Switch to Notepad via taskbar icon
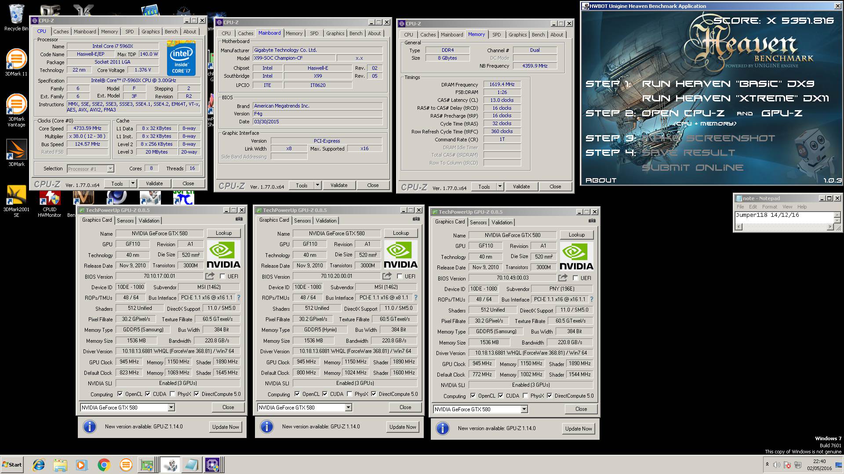This screenshot has height=474, width=844. 192,465
